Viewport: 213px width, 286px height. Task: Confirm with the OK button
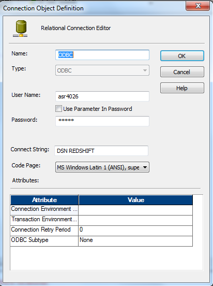[182, 56]
